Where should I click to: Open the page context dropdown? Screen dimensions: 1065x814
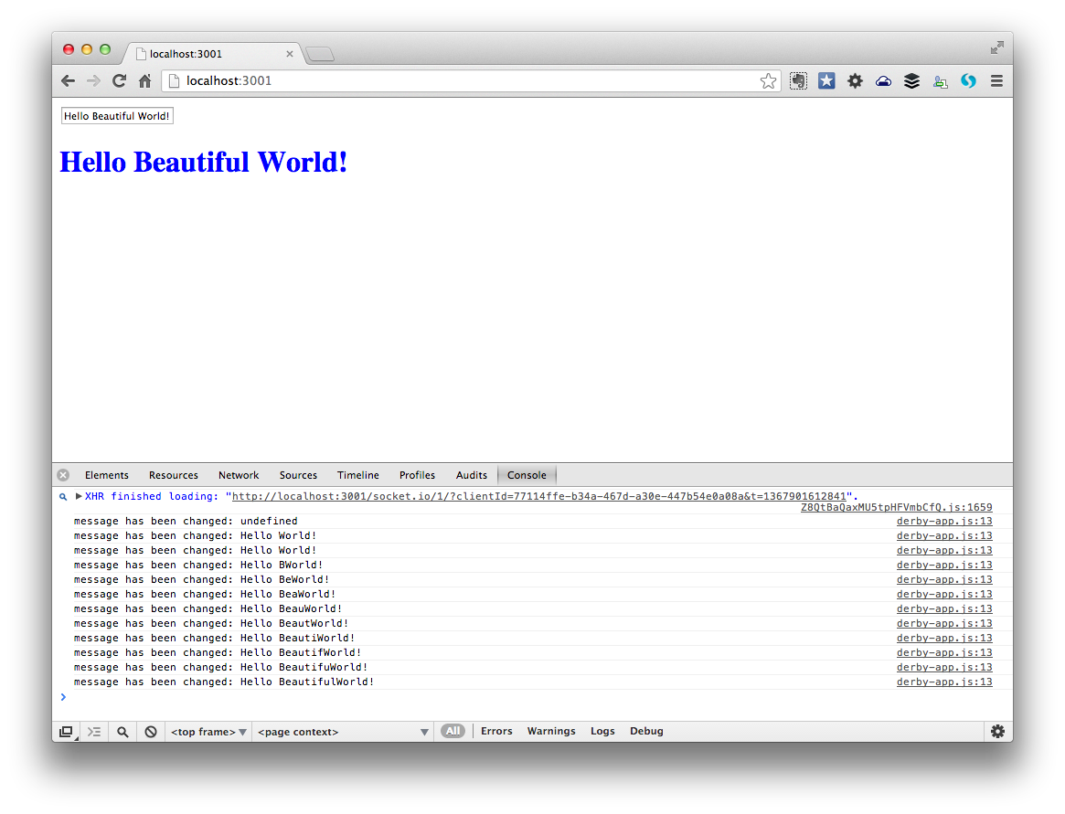point(343,731)
